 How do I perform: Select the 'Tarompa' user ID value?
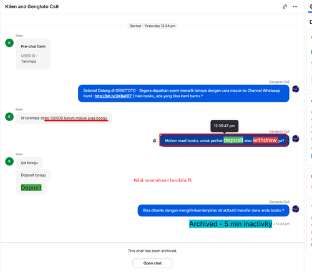click(29, 61)
